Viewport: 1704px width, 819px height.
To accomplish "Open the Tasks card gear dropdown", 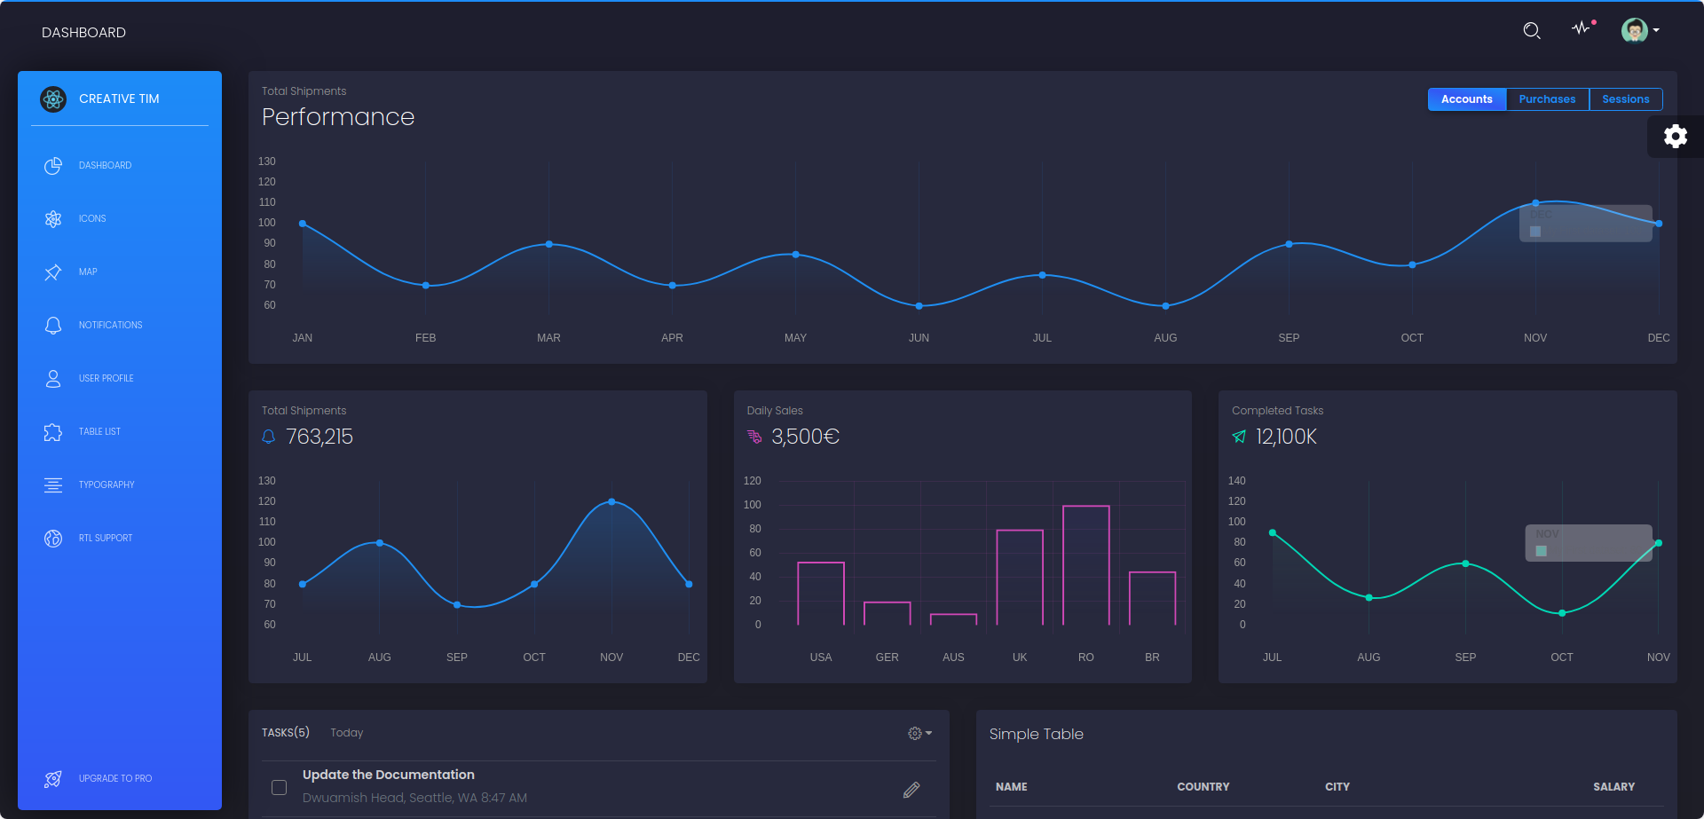I will (919, 733).
